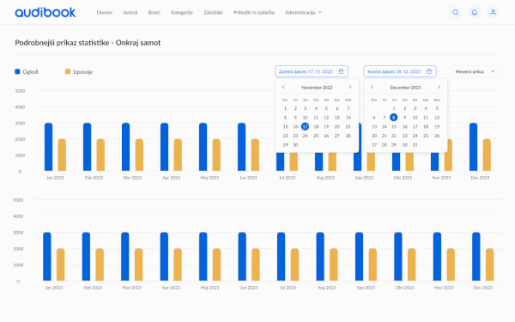
Task: Toggle the Ogledi legend series
Action: 27,71
